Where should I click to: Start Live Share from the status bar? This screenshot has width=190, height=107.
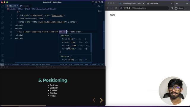click(25, 64)
